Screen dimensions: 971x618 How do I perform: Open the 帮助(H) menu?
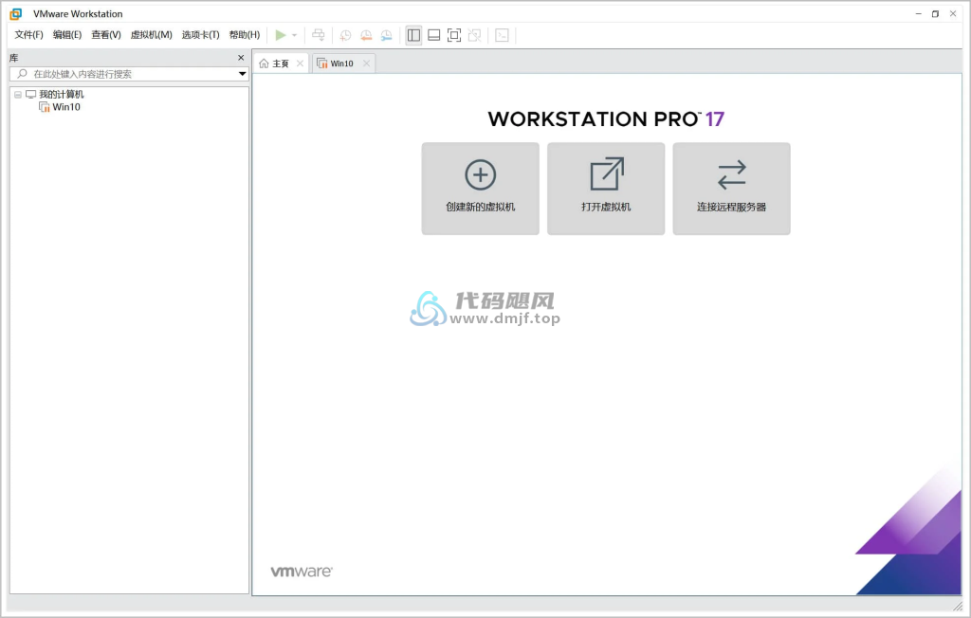click(x=245, y=35)
